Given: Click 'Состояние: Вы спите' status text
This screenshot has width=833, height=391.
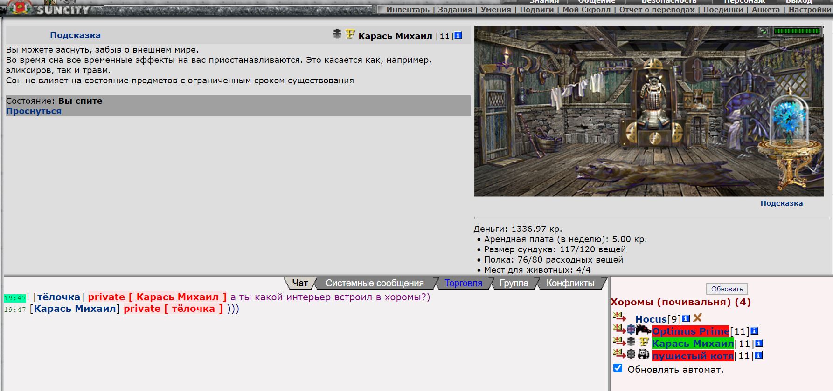Looking at the screenshot, I should pos(54,101).
